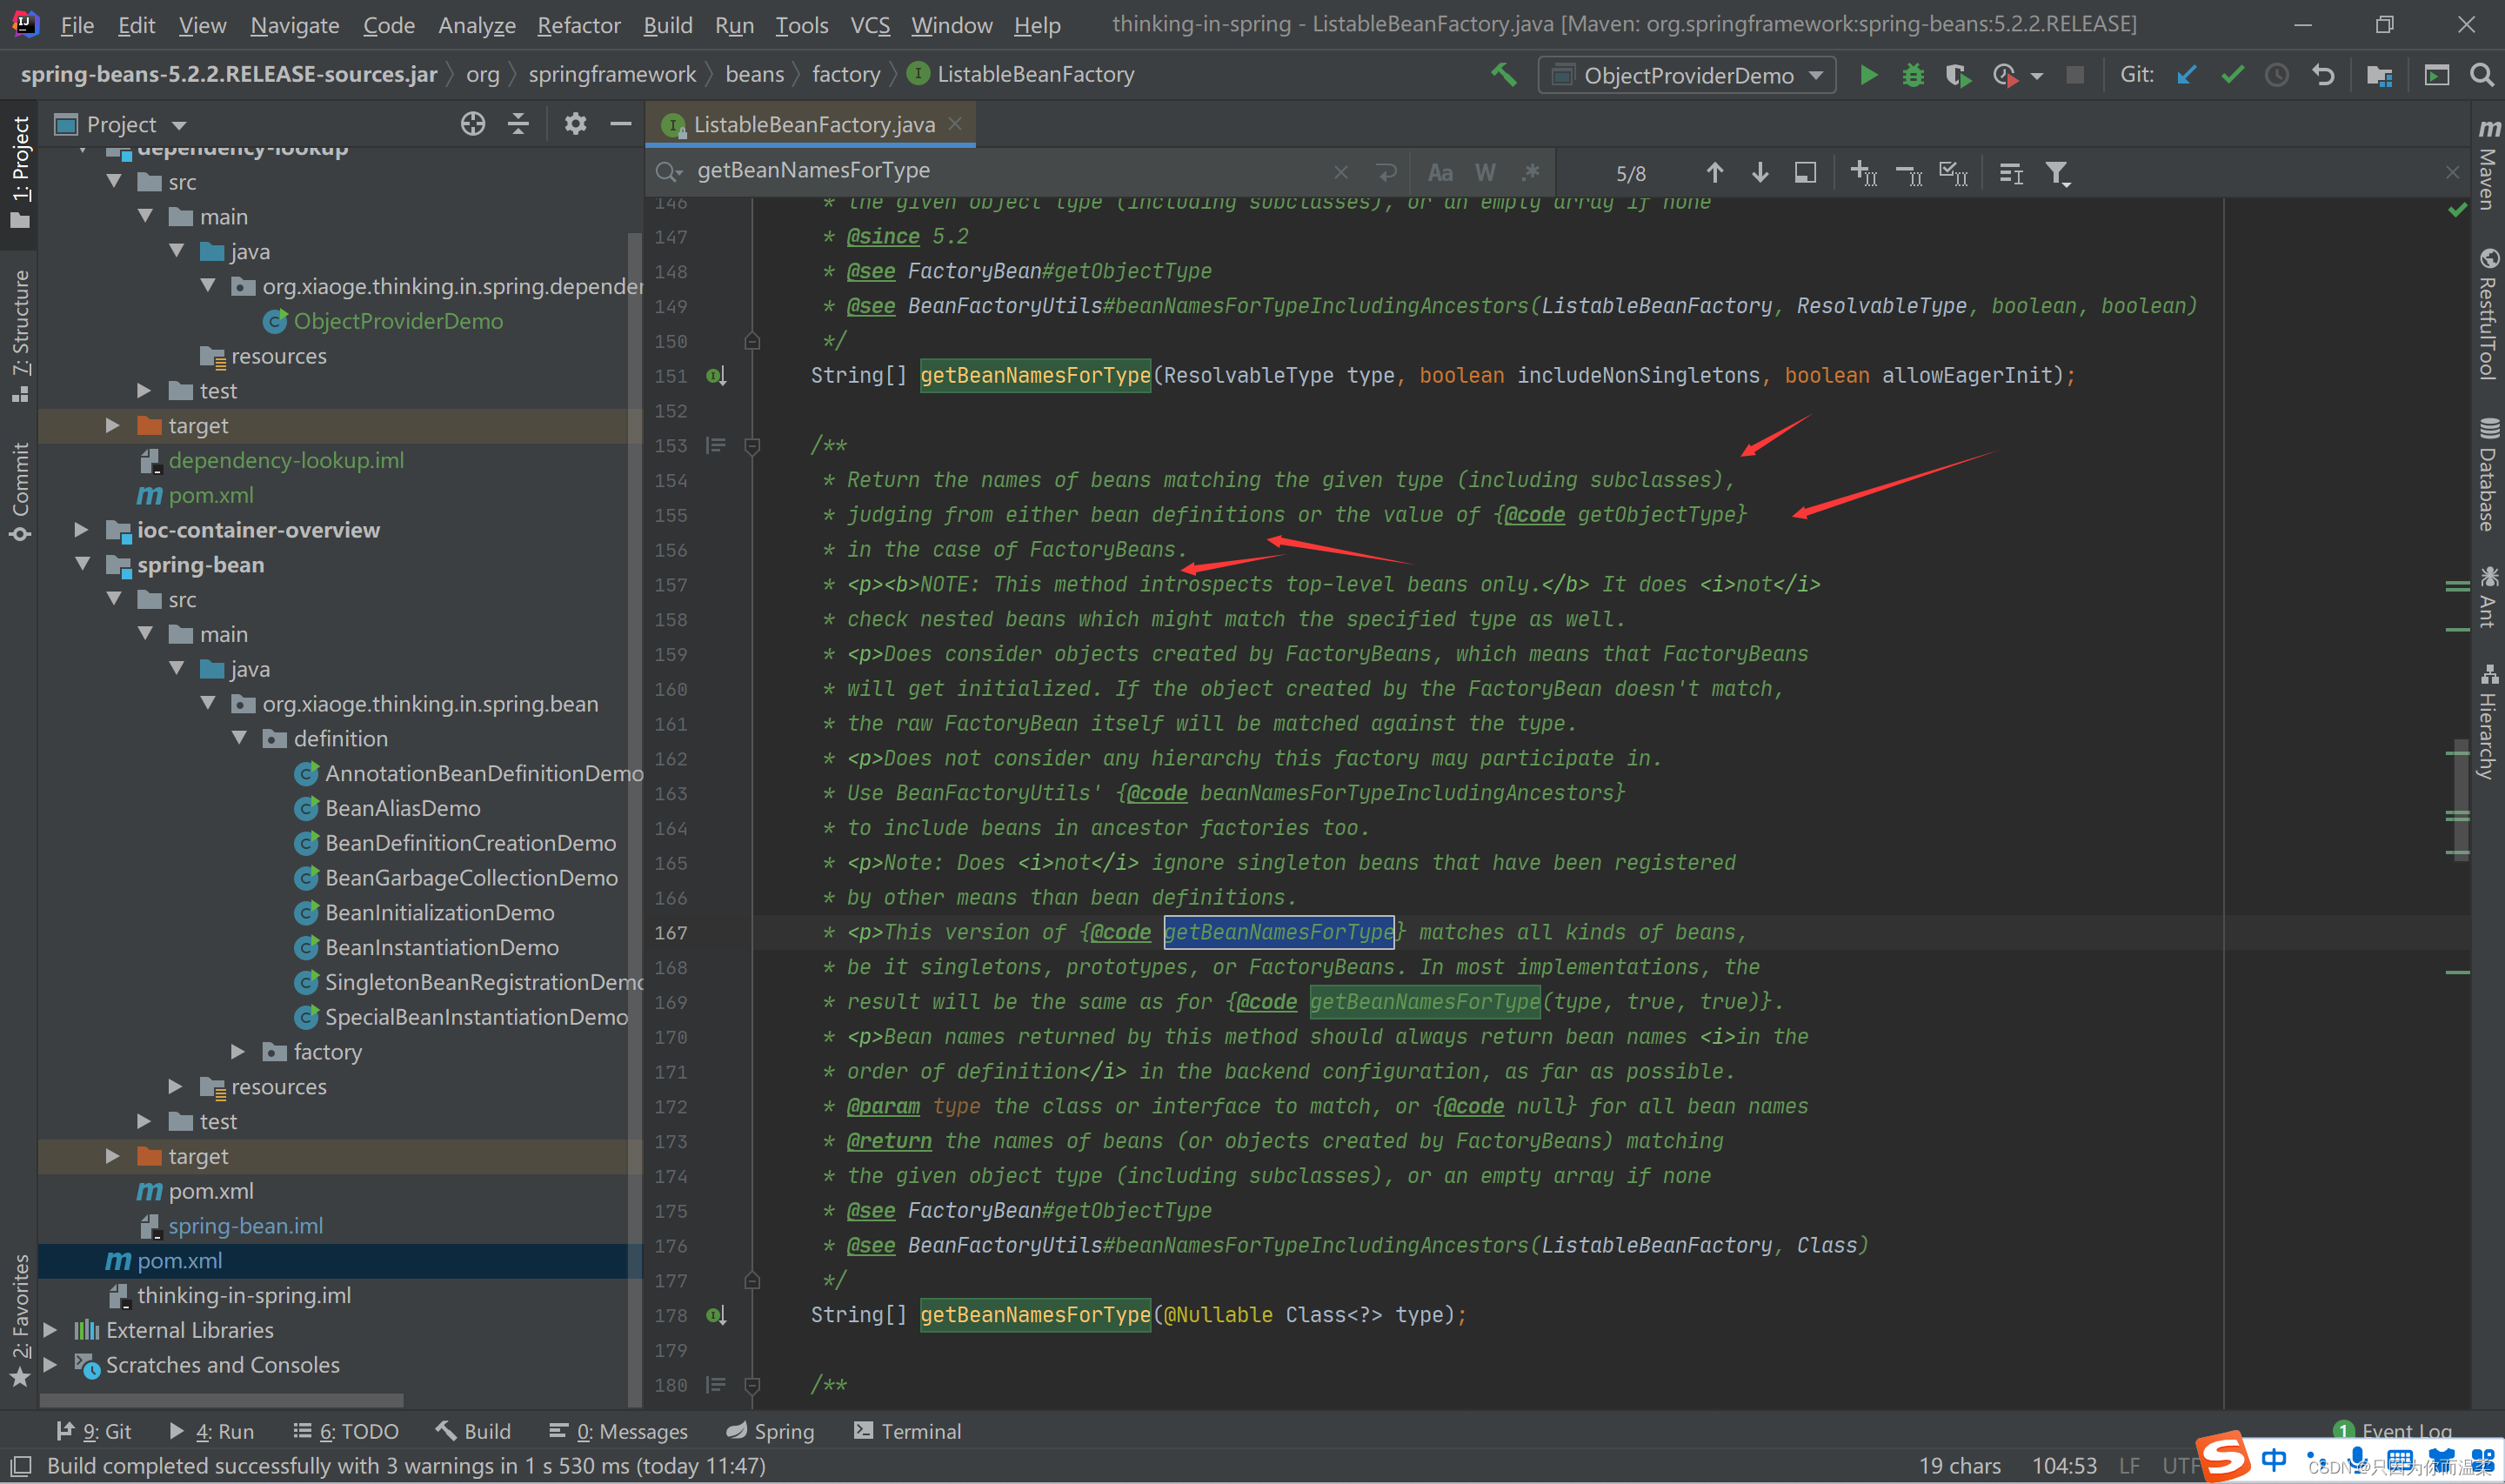Run ObjectProviderDemo with the green play icon
The height and width of the screenshot is (1484, 2505).
[1867, 75]
